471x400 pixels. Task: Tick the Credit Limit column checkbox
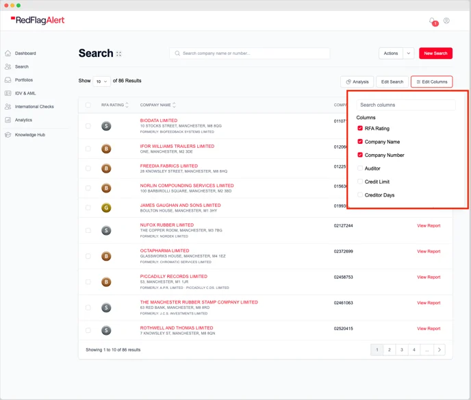coord(360,182)
